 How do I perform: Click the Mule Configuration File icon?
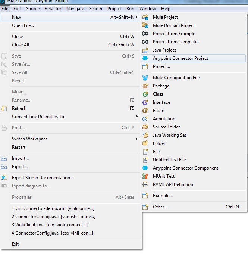[x=145, y=78]
